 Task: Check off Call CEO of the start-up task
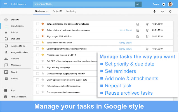37,61
